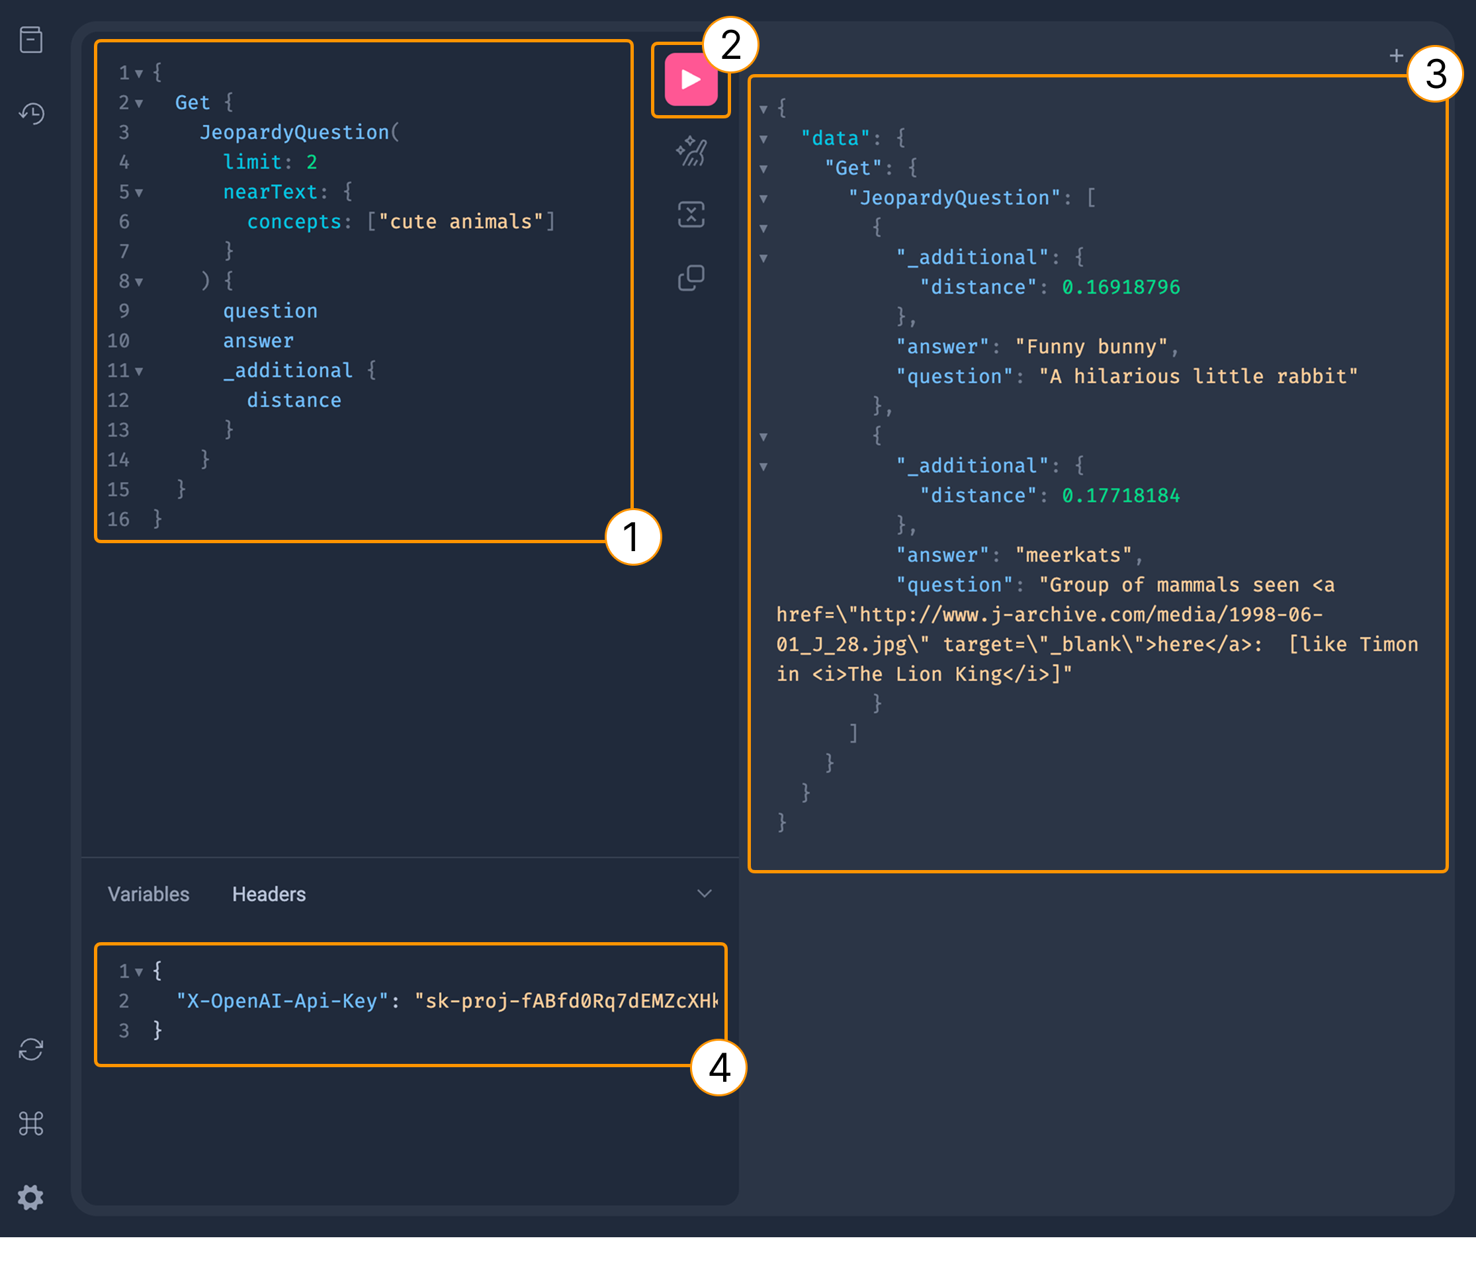This screenshot has width=1476, height=1269.
Task: Open the query history icon
Action: tap(31, 113)
